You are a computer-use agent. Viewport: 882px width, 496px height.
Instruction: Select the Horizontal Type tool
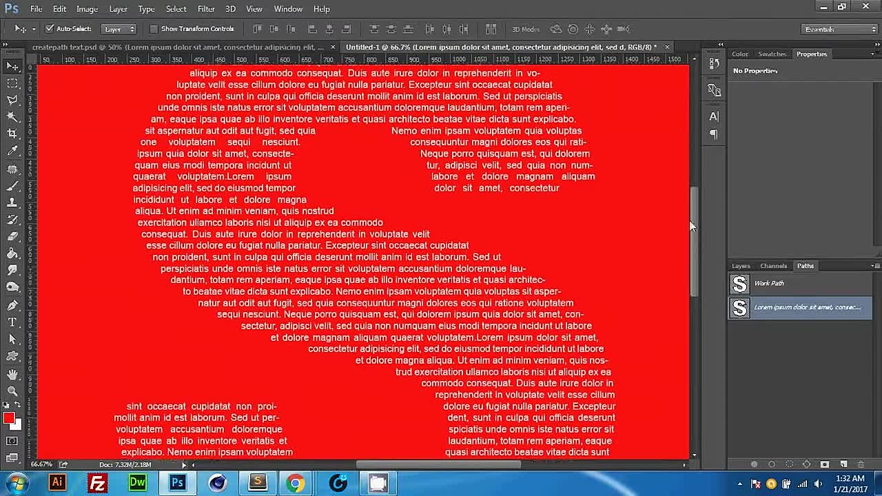(12, 322)
